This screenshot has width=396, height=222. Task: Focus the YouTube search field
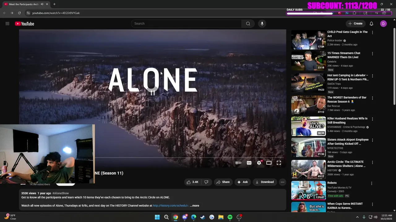[x=187, y=24]
